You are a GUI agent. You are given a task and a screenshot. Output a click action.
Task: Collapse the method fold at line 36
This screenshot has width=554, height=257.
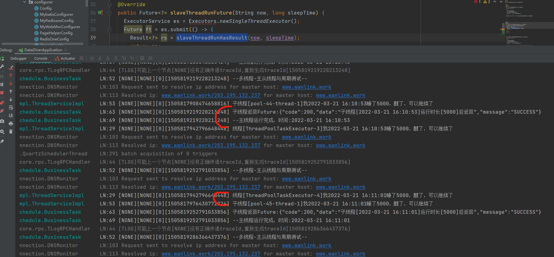pos(109,13)
